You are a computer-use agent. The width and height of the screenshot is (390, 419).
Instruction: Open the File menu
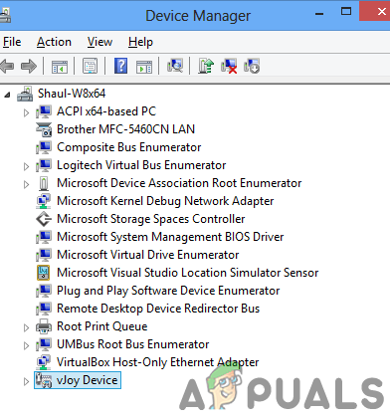point(12,42)
